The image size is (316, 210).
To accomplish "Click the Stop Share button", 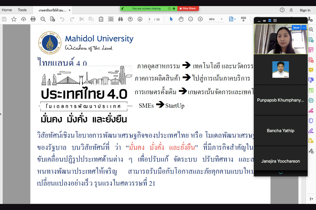I will [188, 8].
